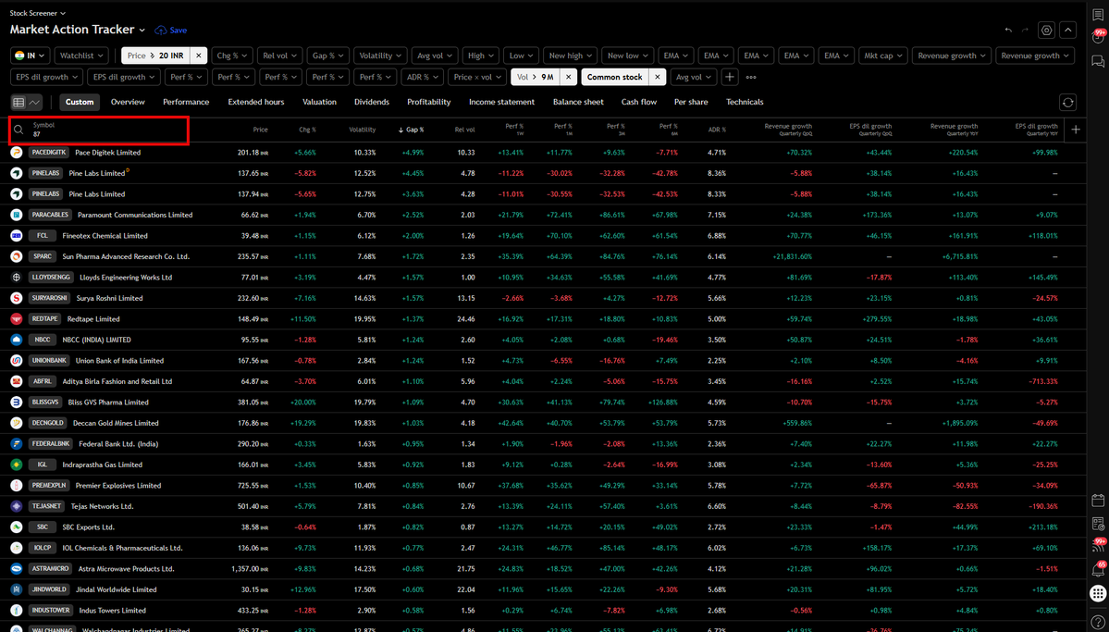
Task: Switch to the Performance tab
Action: (x=186, y=102)
